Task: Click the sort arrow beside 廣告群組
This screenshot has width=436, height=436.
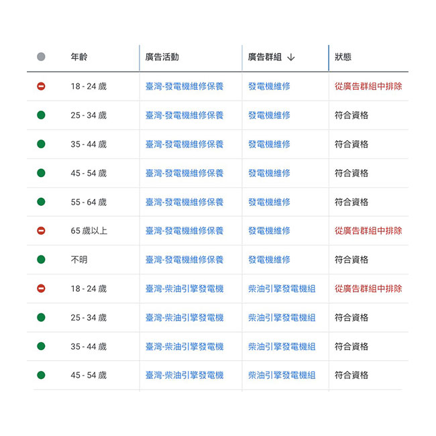Action: [290, 58]
